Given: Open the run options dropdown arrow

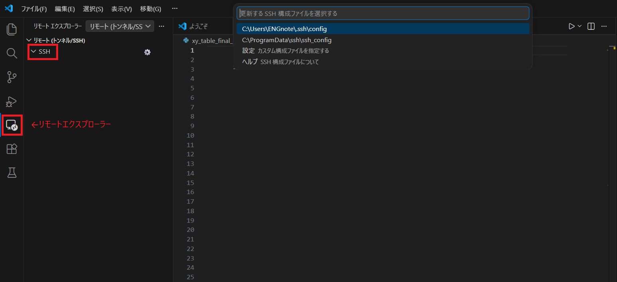Looking at the screenshot, I should [x=580, y=26].
